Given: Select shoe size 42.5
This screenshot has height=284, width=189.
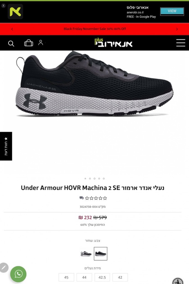Looking at the screenshot, I should (x=102, y=277).
